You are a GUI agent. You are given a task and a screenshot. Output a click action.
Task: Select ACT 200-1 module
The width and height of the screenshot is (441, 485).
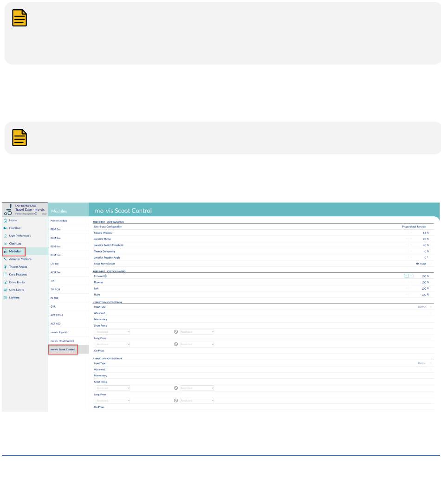coord(68,316)
